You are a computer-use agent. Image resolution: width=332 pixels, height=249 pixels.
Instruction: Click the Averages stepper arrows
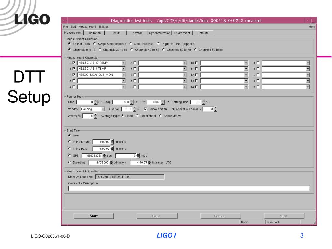pos(96,116)
